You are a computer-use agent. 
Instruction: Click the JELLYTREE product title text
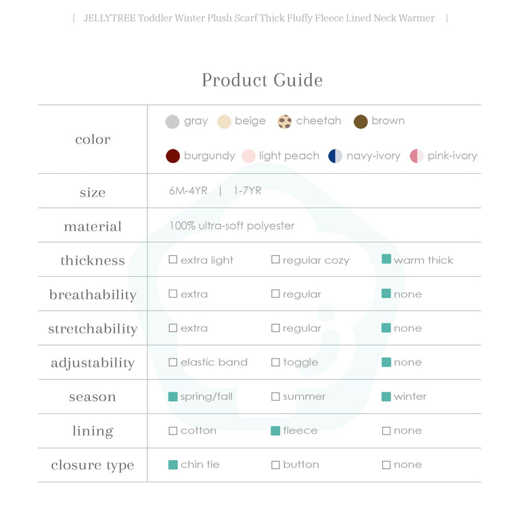click(x=259, y=18)
